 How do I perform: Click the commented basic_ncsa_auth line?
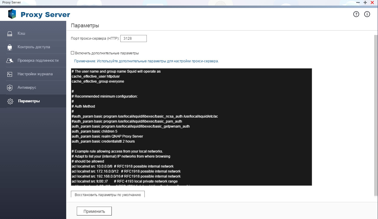pos(145,116)
